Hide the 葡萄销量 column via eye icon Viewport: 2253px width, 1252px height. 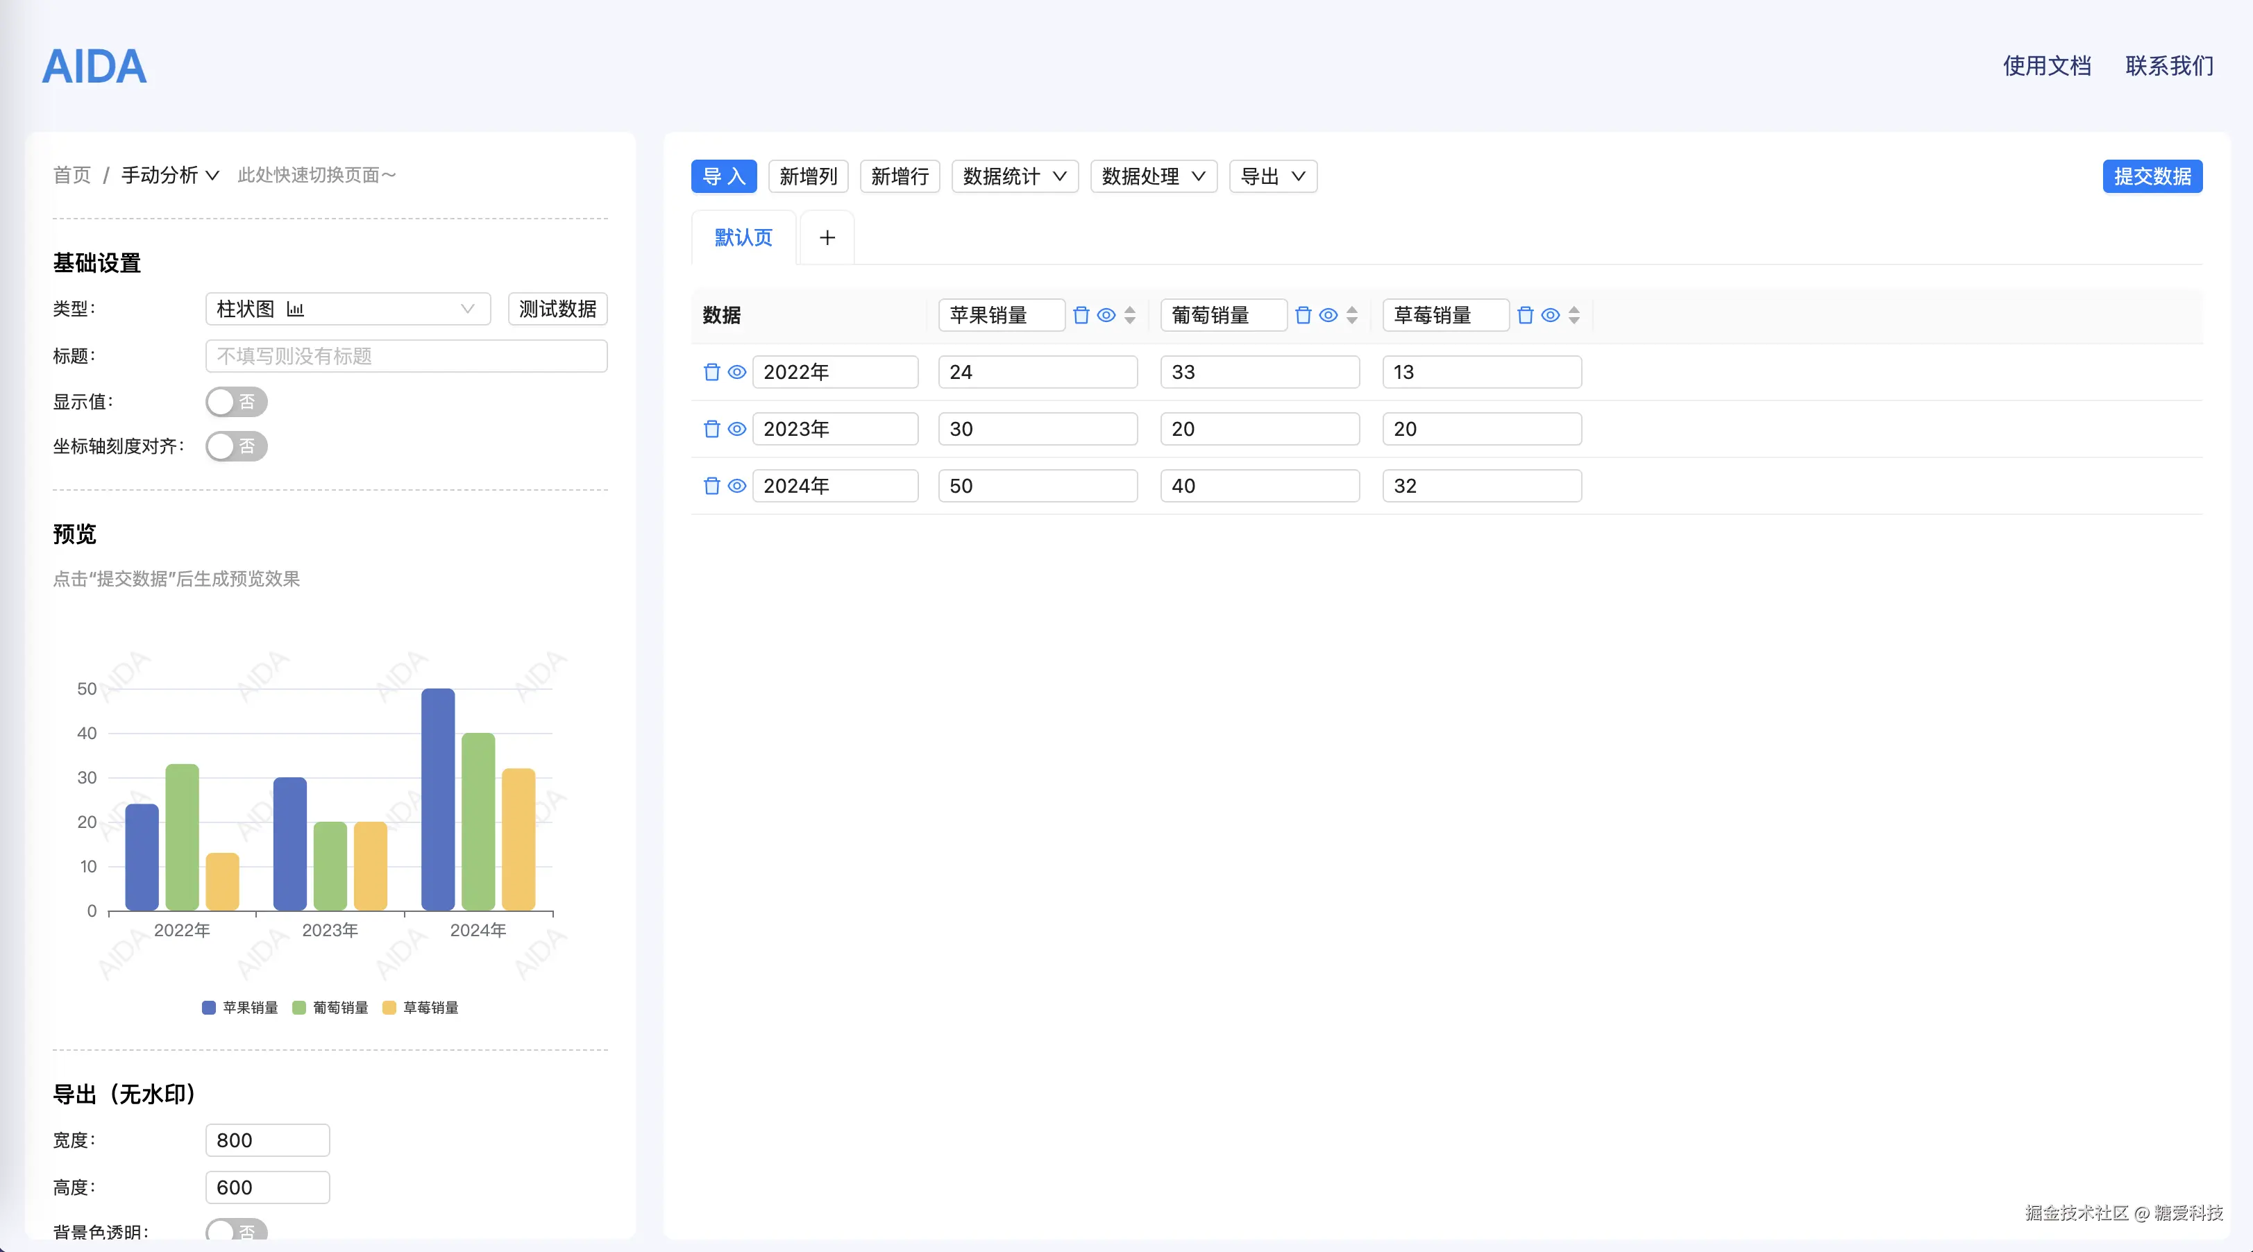coord(1328,316)
